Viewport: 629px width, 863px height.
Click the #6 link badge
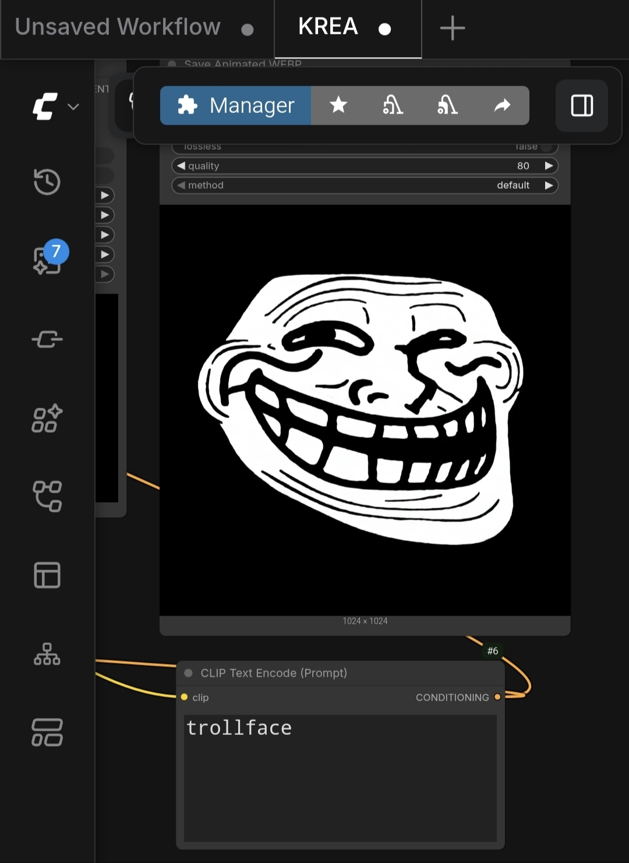(x=493, y=651)
